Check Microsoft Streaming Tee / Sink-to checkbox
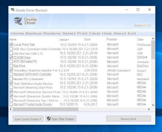The image size is (162, 132). point(11,100)
